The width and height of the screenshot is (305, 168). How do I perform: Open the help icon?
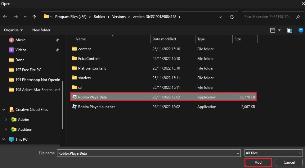click(x=301, y=30)
